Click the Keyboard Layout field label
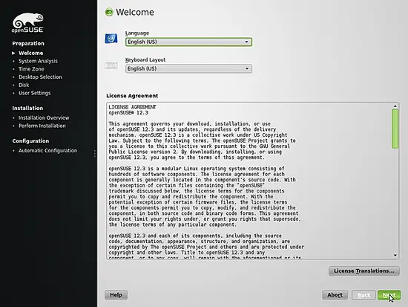Screen dimensions: 408x307 tap(145, 59)
